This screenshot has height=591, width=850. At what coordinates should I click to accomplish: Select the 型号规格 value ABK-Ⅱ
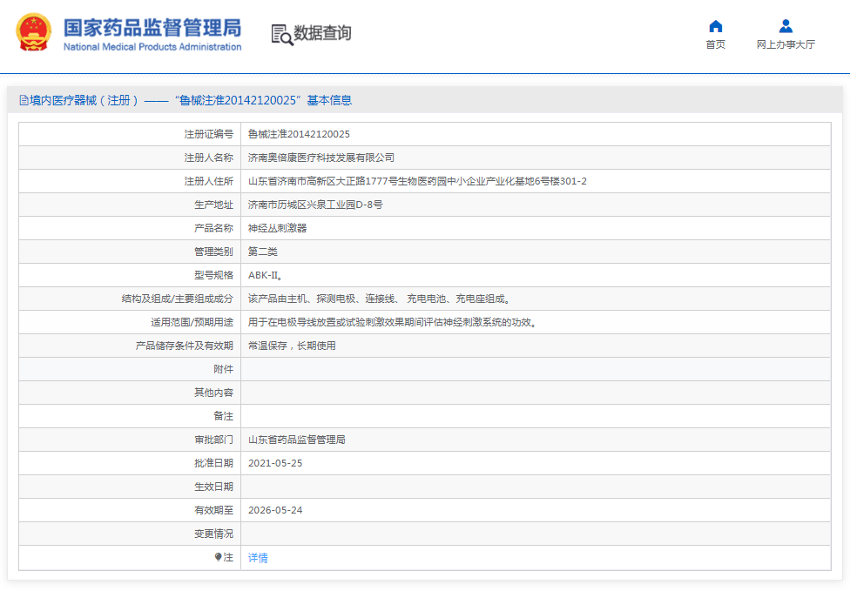[x=264, y=275]
